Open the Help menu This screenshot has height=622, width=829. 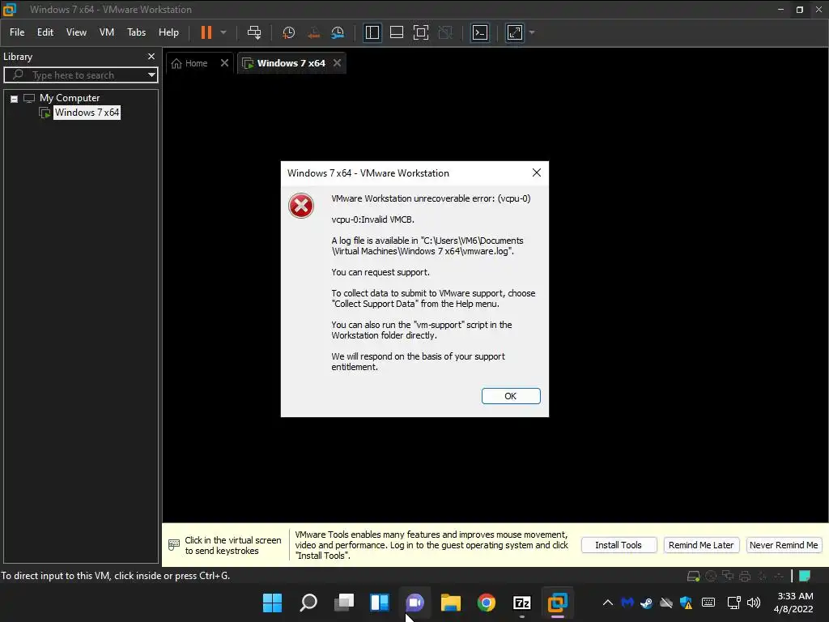(x=168, y=32)
